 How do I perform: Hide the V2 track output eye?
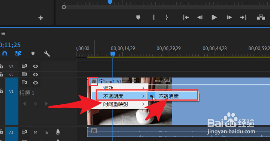click(36, 74)
